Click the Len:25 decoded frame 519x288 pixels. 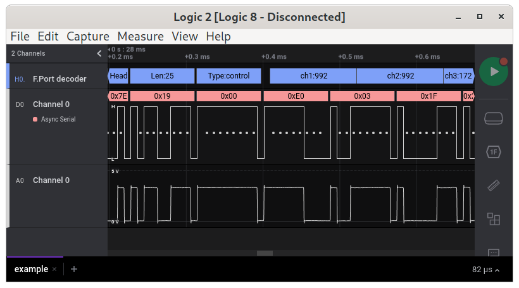click(162, 76)
